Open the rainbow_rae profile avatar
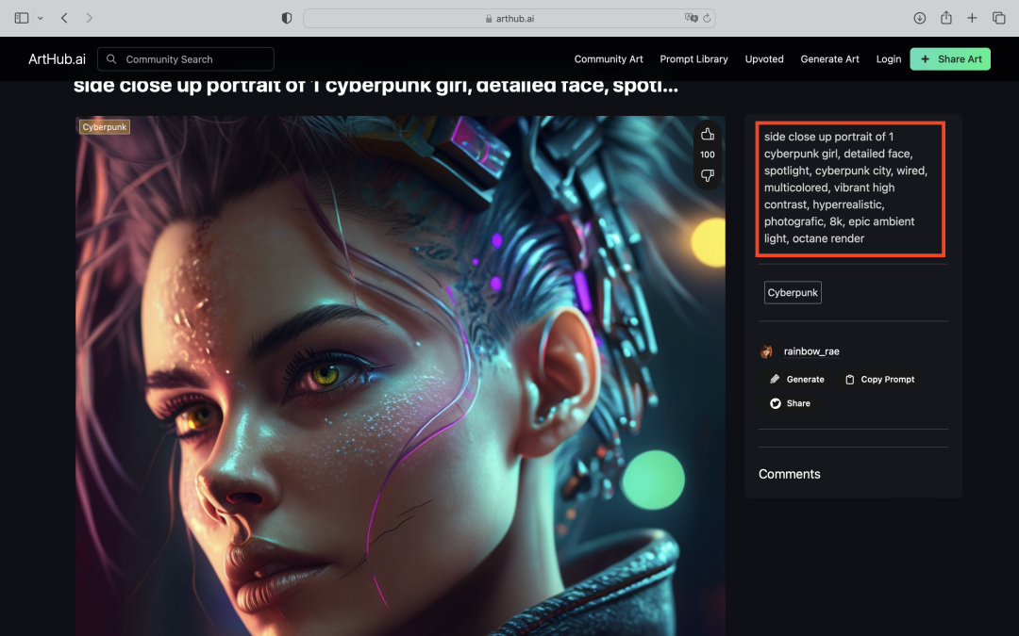The height and width of the screenshot is (636, 1019). tap(767, 351)
